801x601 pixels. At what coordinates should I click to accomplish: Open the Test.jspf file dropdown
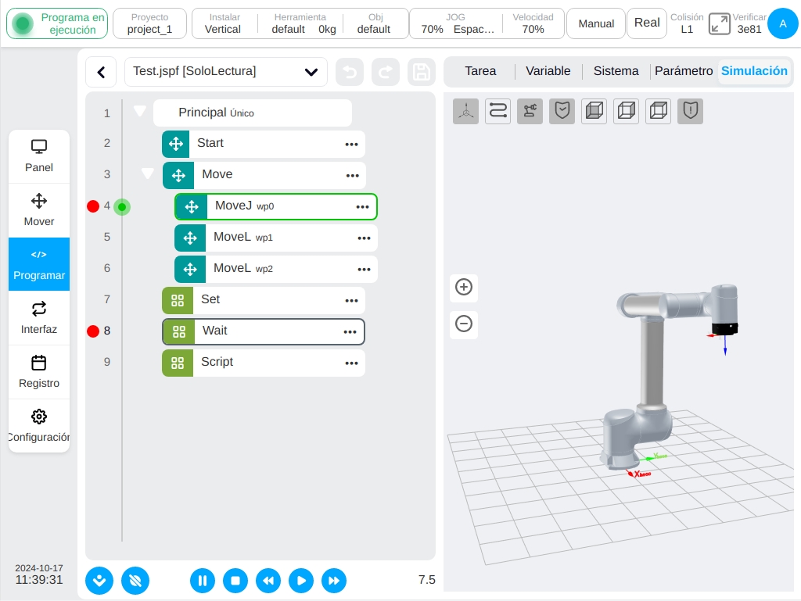[226, 72]
